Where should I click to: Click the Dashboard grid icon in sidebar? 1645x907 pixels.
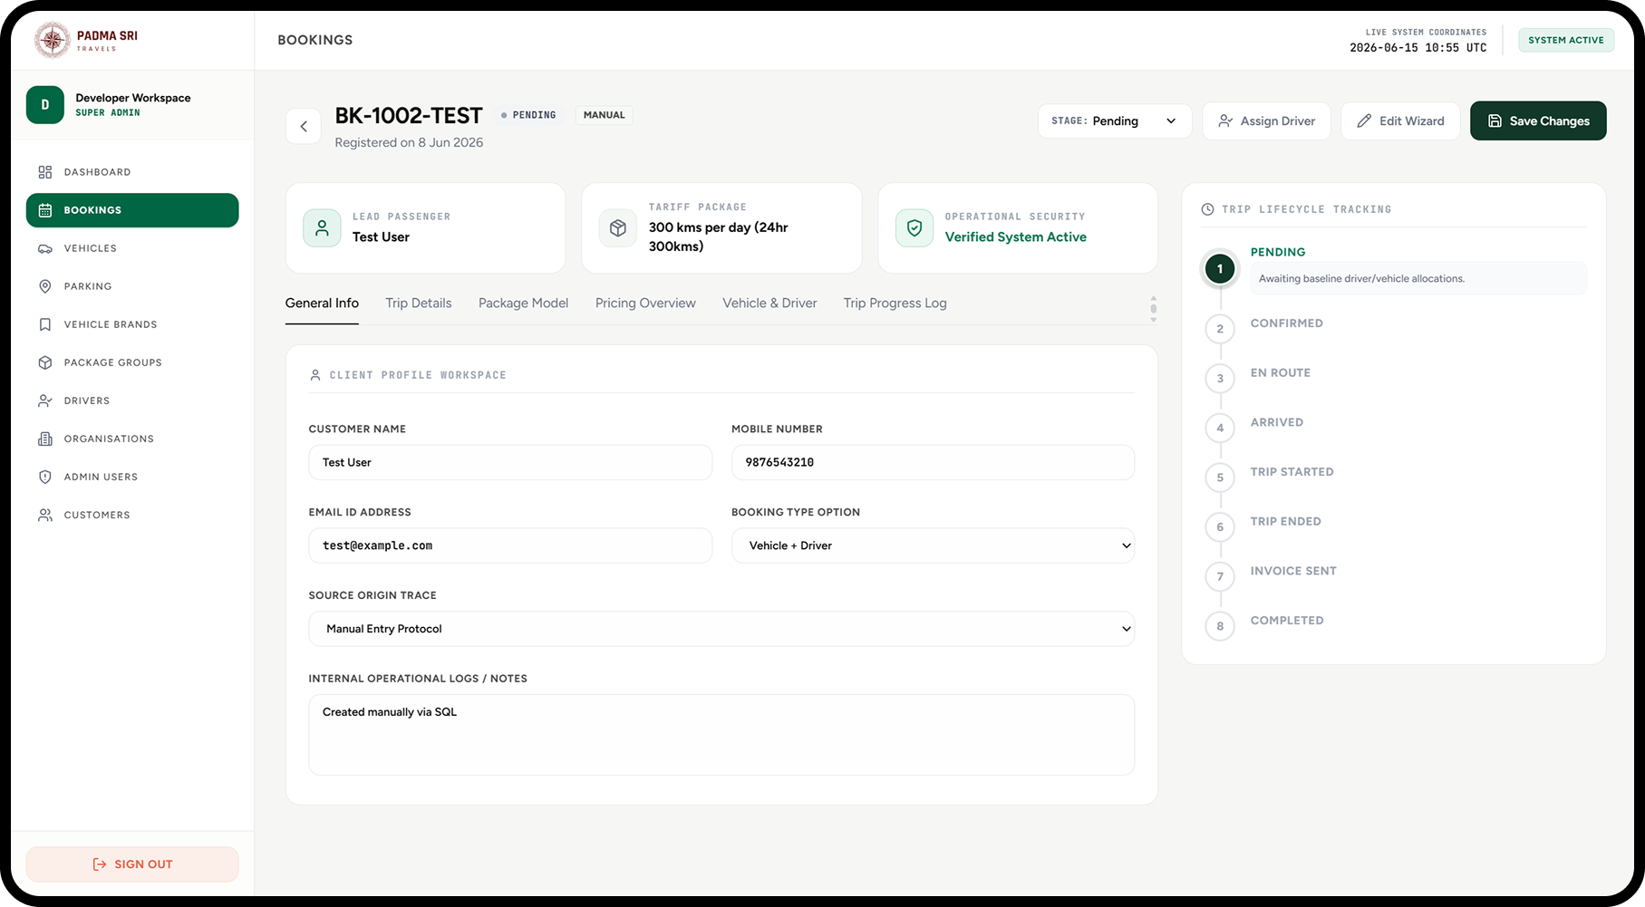click(45, 172)
